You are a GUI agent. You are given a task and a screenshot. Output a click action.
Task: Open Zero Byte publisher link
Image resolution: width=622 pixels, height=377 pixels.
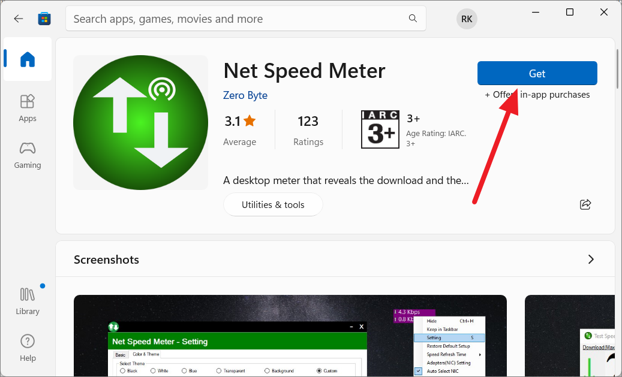(245, 95)
